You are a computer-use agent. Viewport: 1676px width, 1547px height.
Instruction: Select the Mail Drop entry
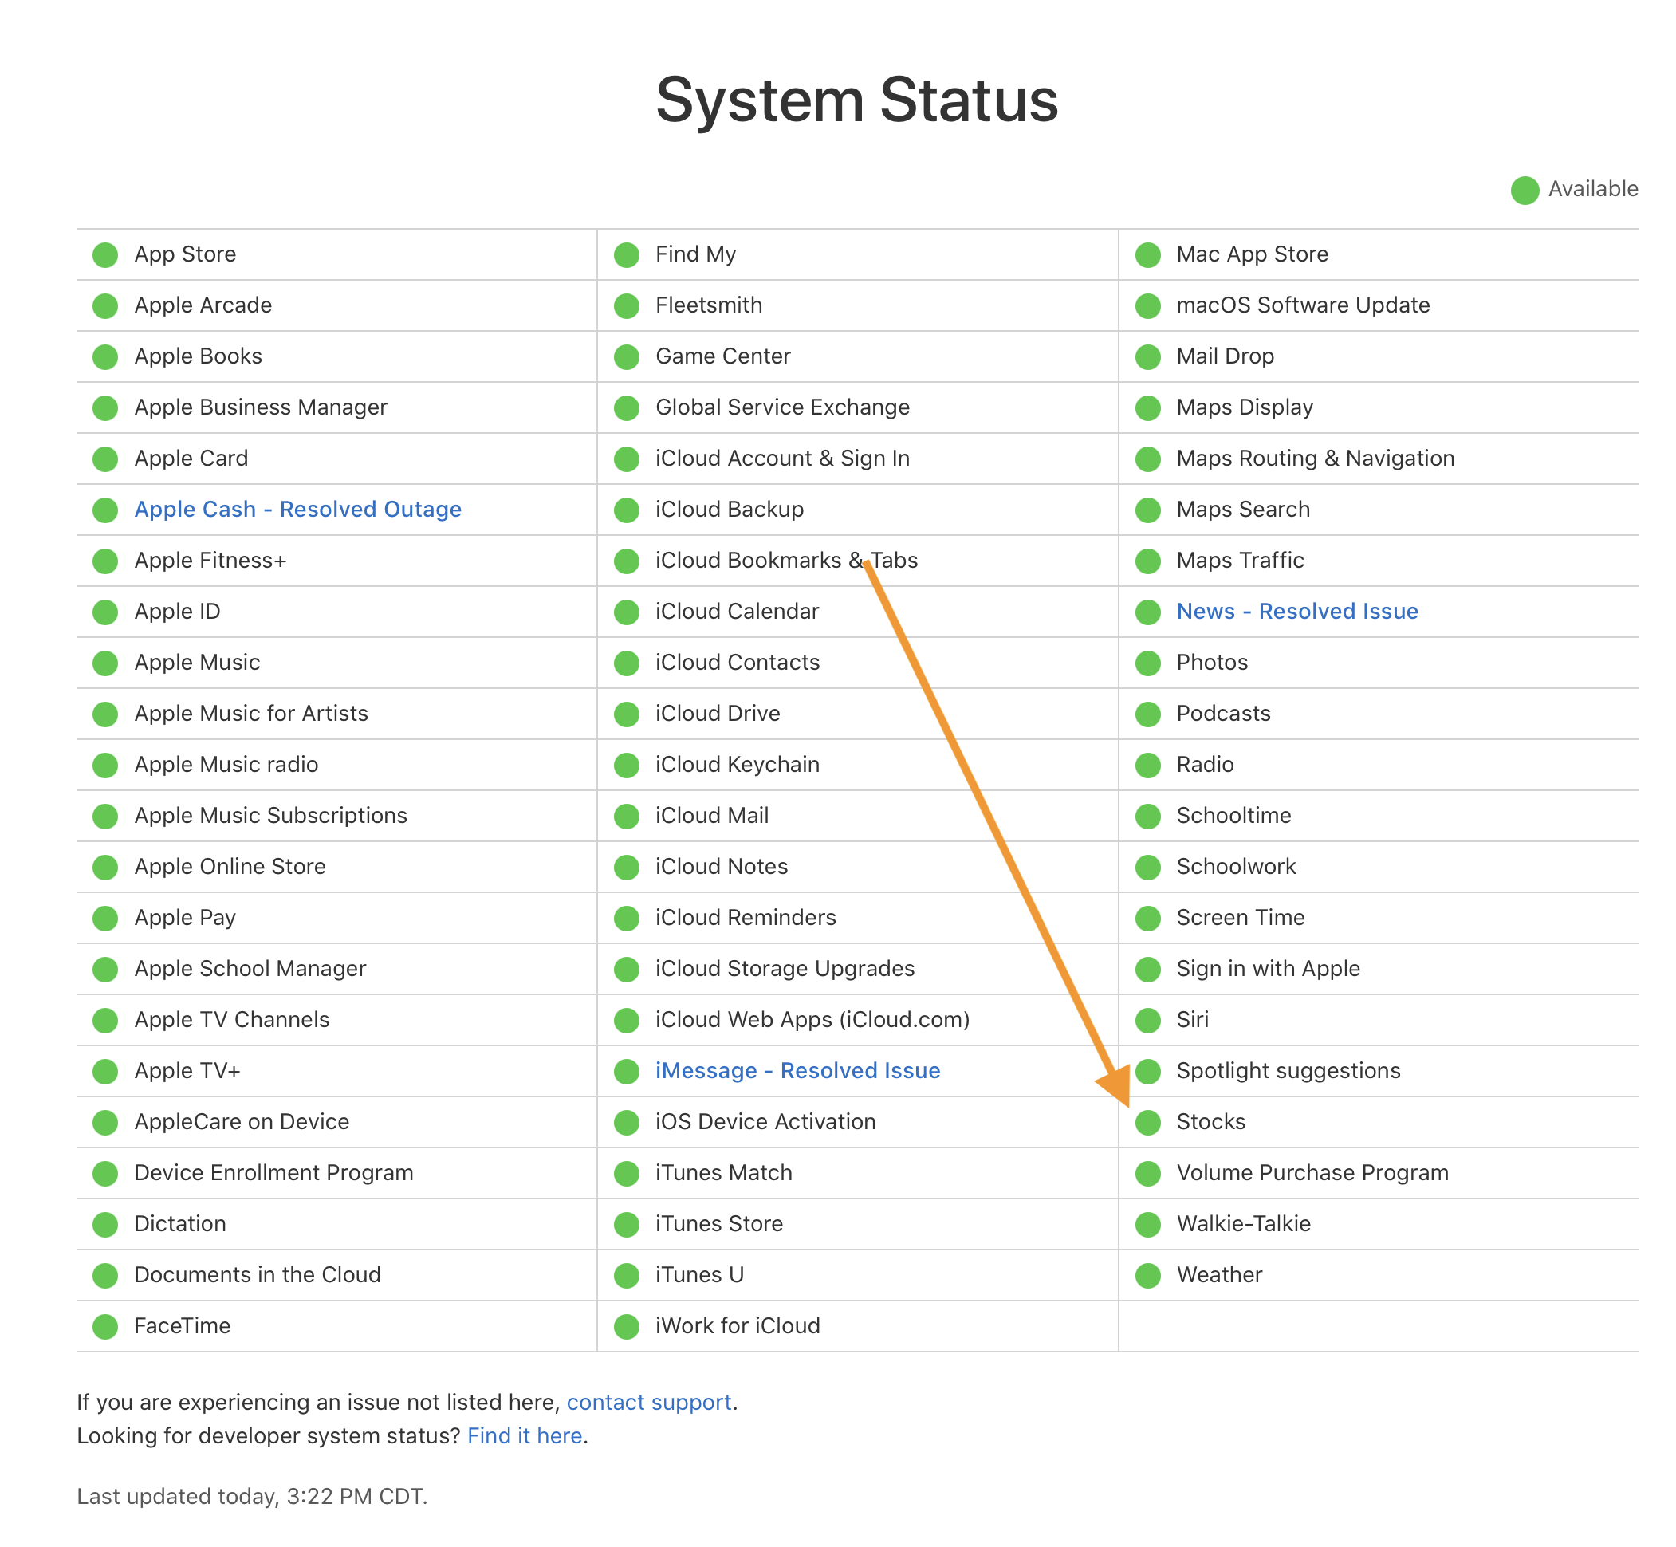point(1225,356)
